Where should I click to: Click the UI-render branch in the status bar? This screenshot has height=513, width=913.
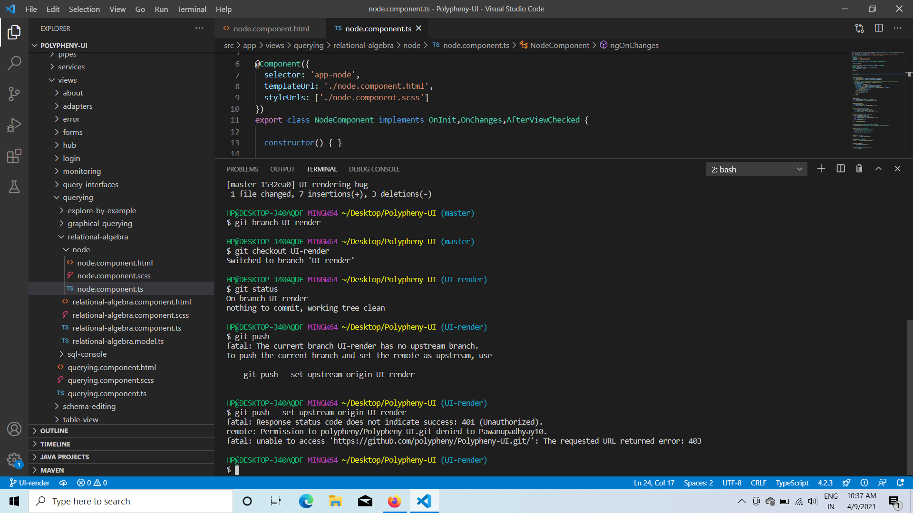pos(29,483)
